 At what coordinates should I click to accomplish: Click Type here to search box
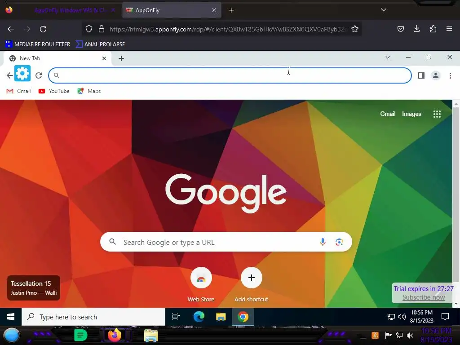click(93, 317)
